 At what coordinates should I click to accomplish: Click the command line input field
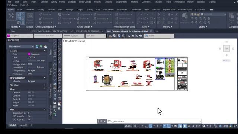coord(155,121)
